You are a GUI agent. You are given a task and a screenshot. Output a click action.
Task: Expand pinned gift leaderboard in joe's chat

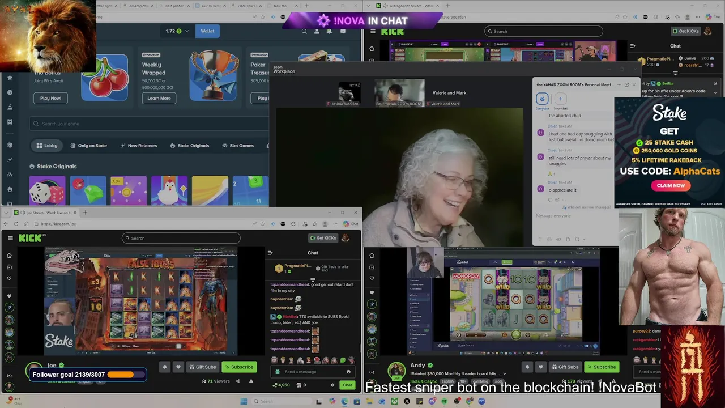(313, 279)
